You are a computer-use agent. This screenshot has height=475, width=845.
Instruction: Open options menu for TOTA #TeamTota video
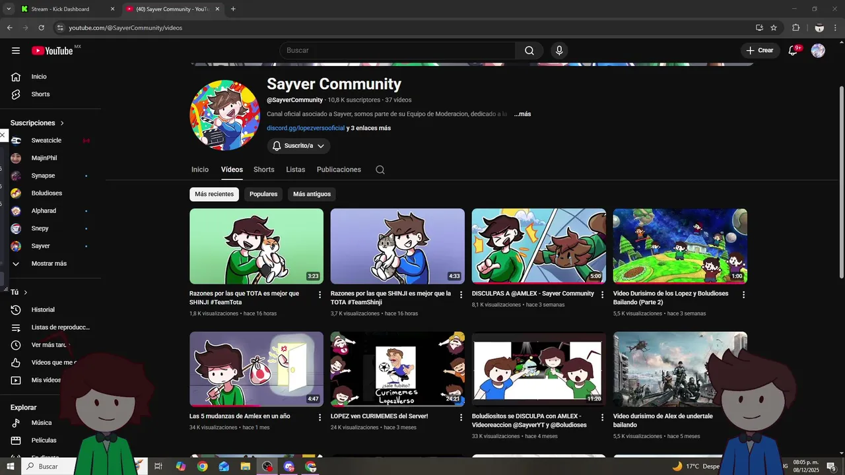320,295
